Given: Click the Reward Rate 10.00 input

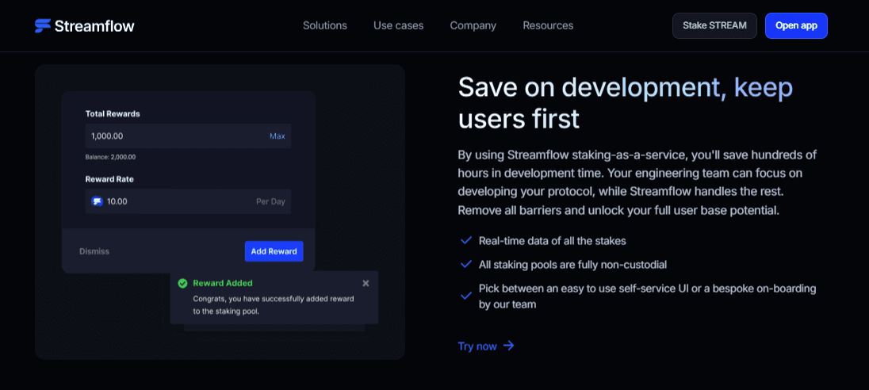Looking at the screenshot, I should (x=188, y=201).
